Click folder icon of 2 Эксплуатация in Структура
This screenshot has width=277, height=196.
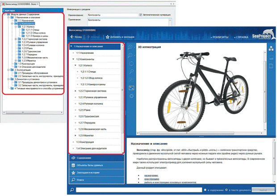[x=12, y=70]
